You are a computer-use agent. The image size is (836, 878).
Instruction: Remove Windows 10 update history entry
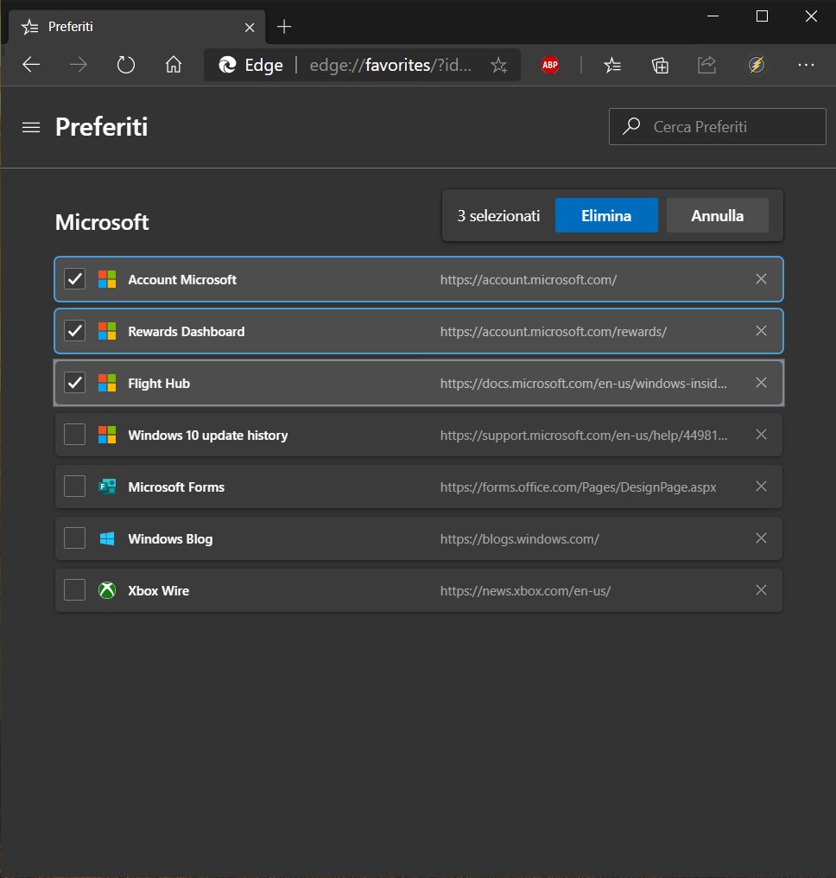coord(761,435)
